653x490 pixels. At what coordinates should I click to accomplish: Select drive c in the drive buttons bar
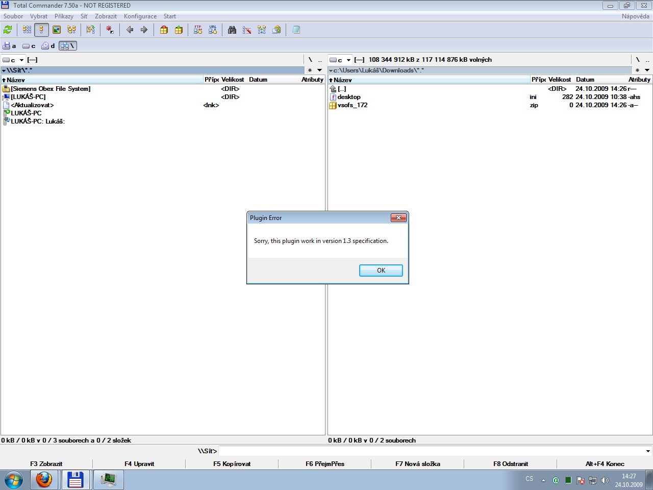click(29, 46)
